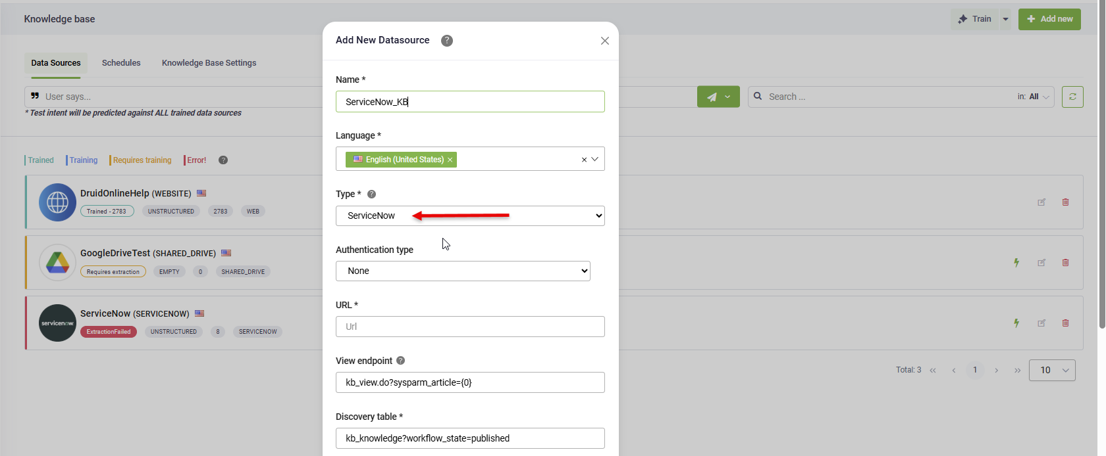Expand the page size dropdown showing 10
Screen dimensions: 1106x456
(x=1051, y=371)
